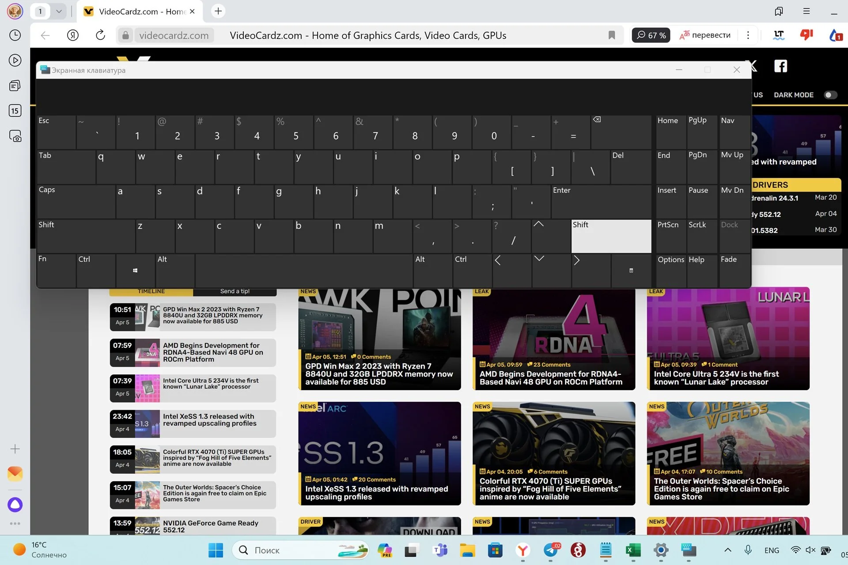Image resolution: width=848 pixels, height=565 pixels.
Task: Toggle the highlighted right Shift key
Action: 611,236
